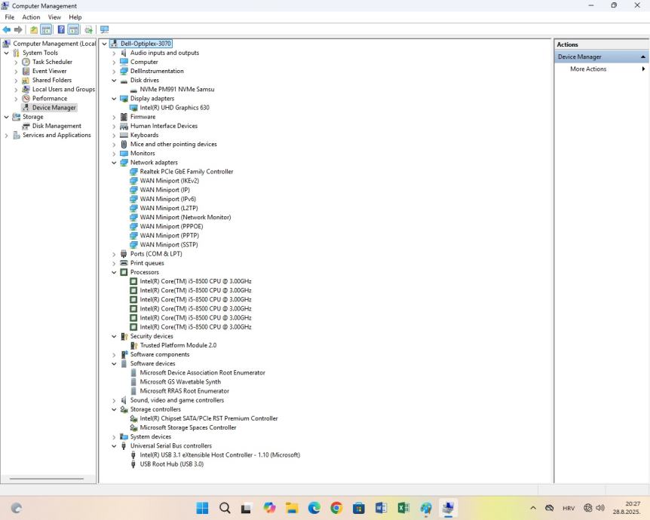Click the Back arrow in the toolbar

7,29
